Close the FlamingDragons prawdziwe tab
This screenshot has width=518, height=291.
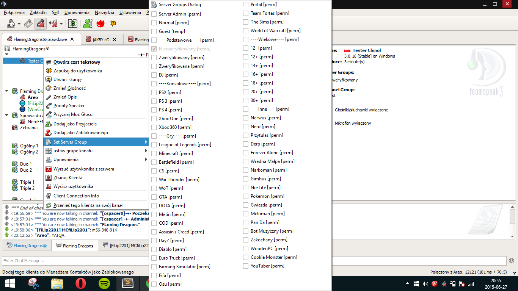[x=72, y=39]
